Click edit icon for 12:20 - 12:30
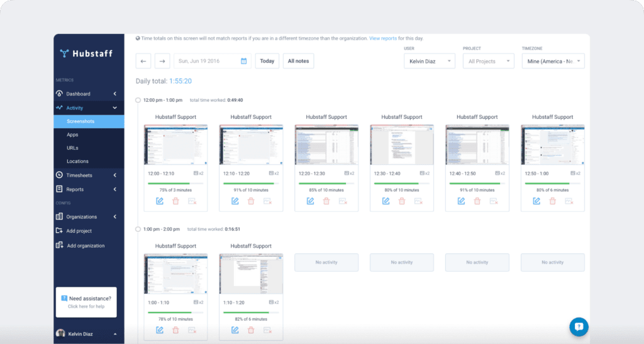Screen dimensions: 644x344 (311, 201)
